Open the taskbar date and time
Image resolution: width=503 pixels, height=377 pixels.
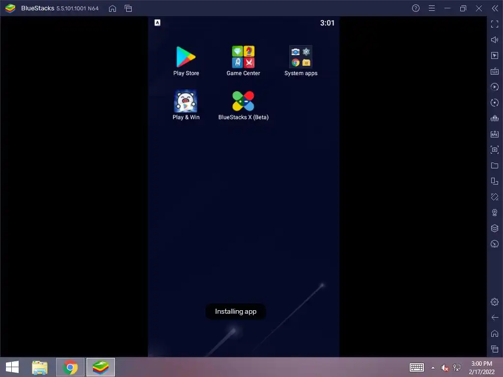[x=481, y=368]
